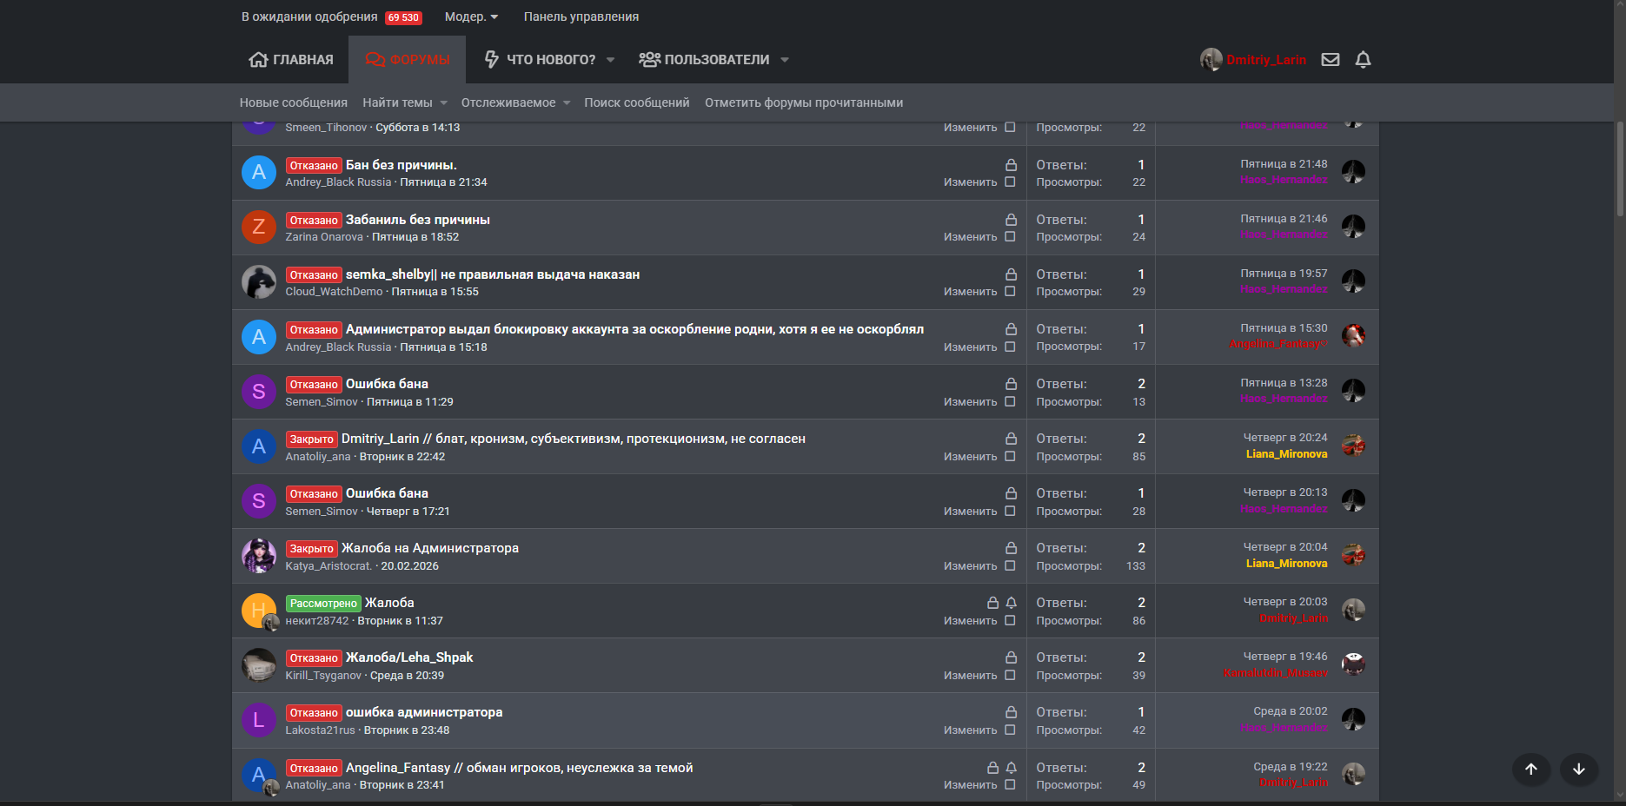Click the Katya_Aristocrat avatar image
Screen dimensions: 1626x806
point(258,556)
